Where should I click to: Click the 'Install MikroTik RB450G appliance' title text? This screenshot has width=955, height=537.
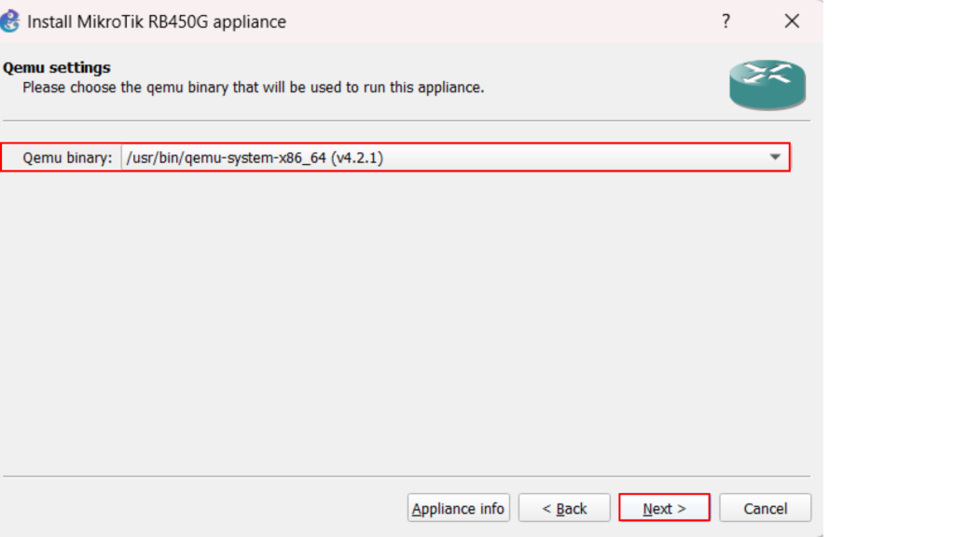[x=157, y=21]
